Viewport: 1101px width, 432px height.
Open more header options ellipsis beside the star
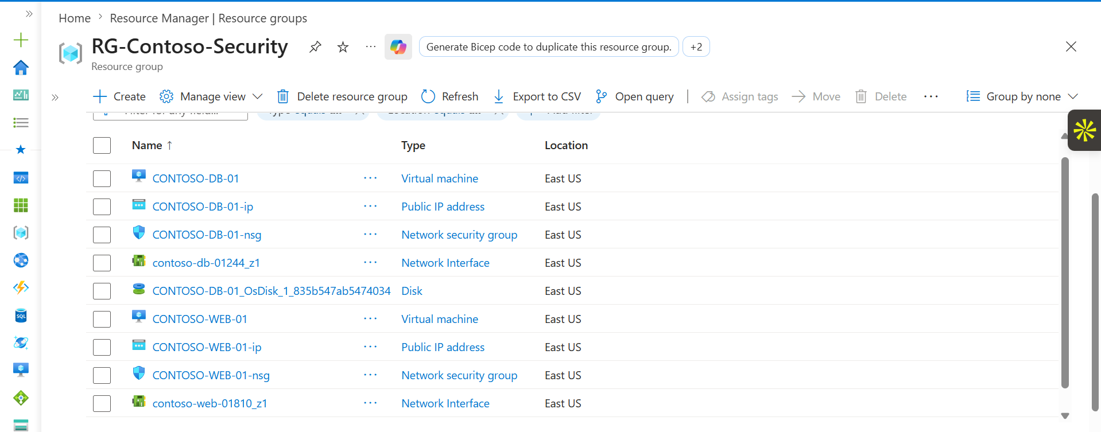[x=371, y=47]
